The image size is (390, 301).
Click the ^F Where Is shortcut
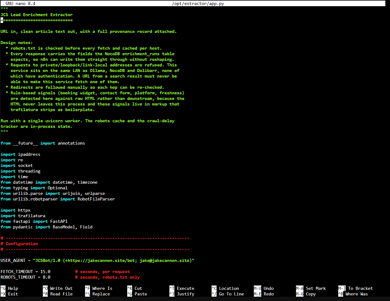pyautogui.click(x=99, y=288)
